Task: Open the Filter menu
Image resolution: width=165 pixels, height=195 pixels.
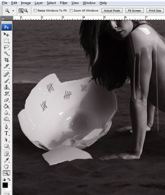Action: (x=64, y=3)
